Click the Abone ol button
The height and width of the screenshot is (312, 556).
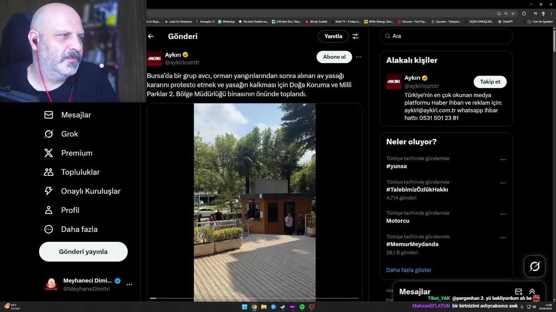pos(334,57)
